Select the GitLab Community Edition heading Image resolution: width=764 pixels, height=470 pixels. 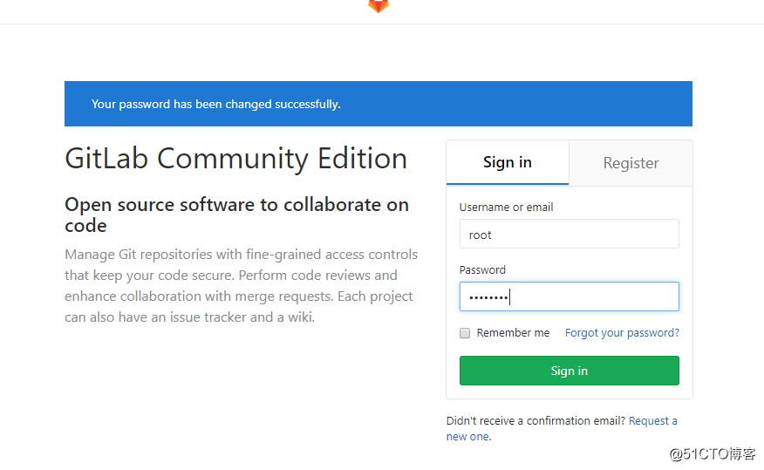[x=235, y=159]
